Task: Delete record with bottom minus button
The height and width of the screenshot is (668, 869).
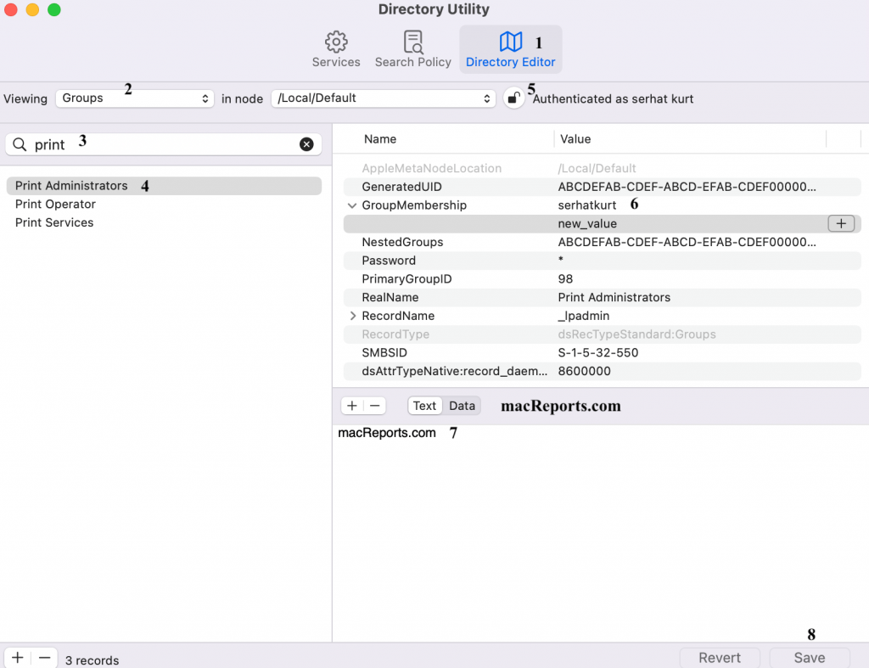Action: pos(44,658)
